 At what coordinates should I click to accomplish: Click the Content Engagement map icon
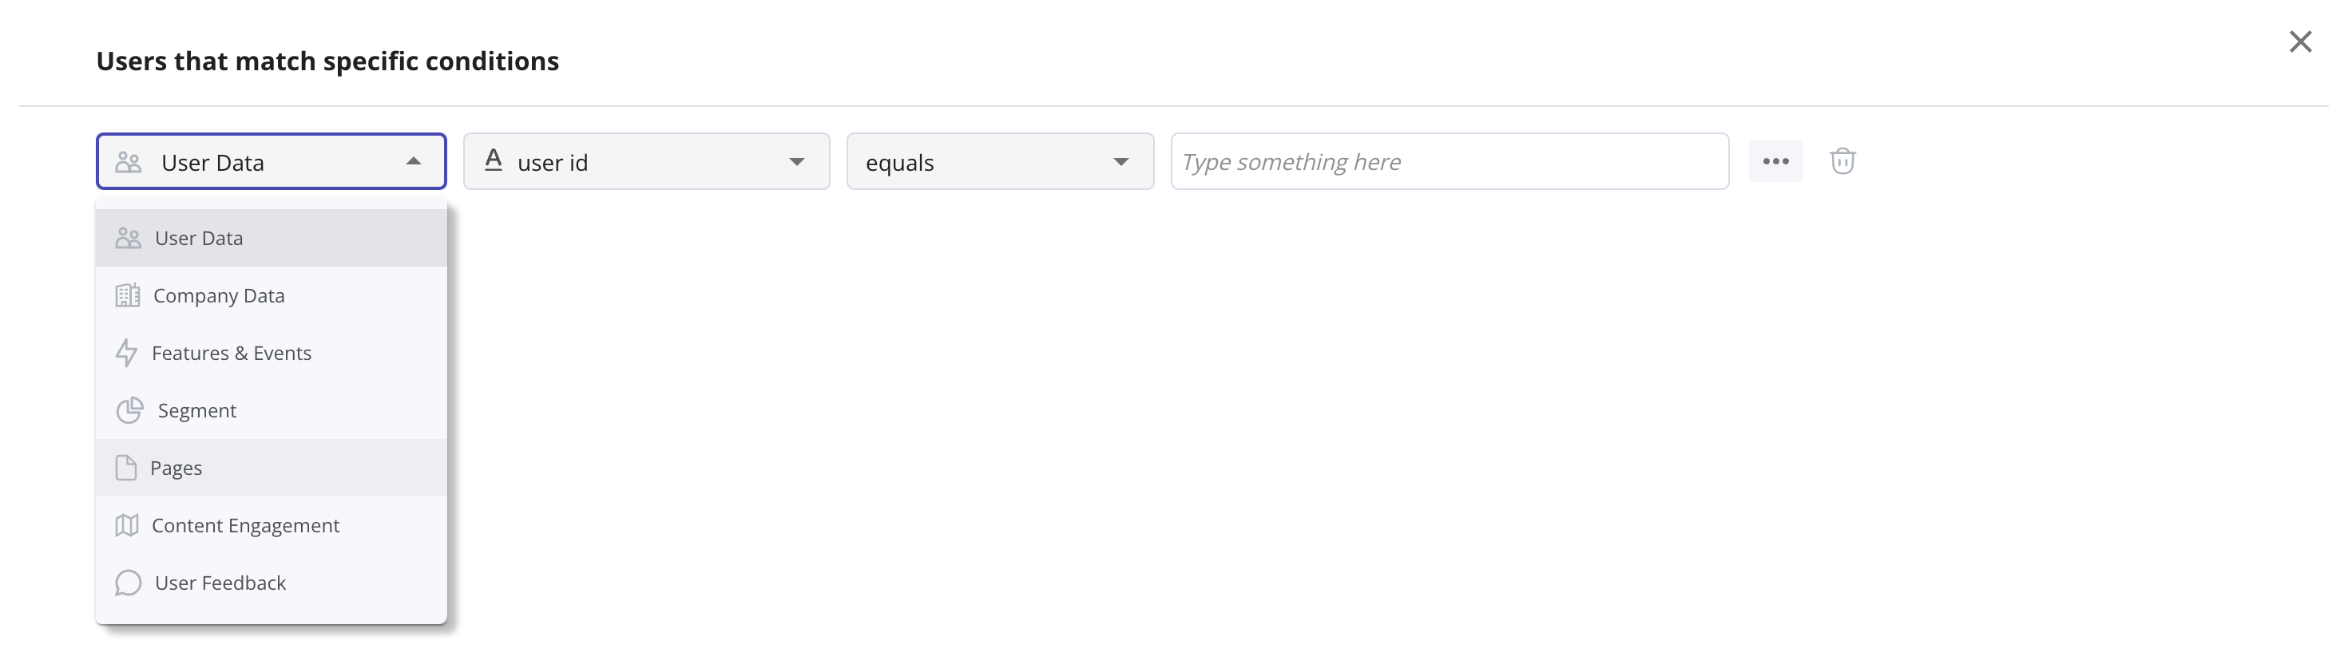(x=128, y=525)
